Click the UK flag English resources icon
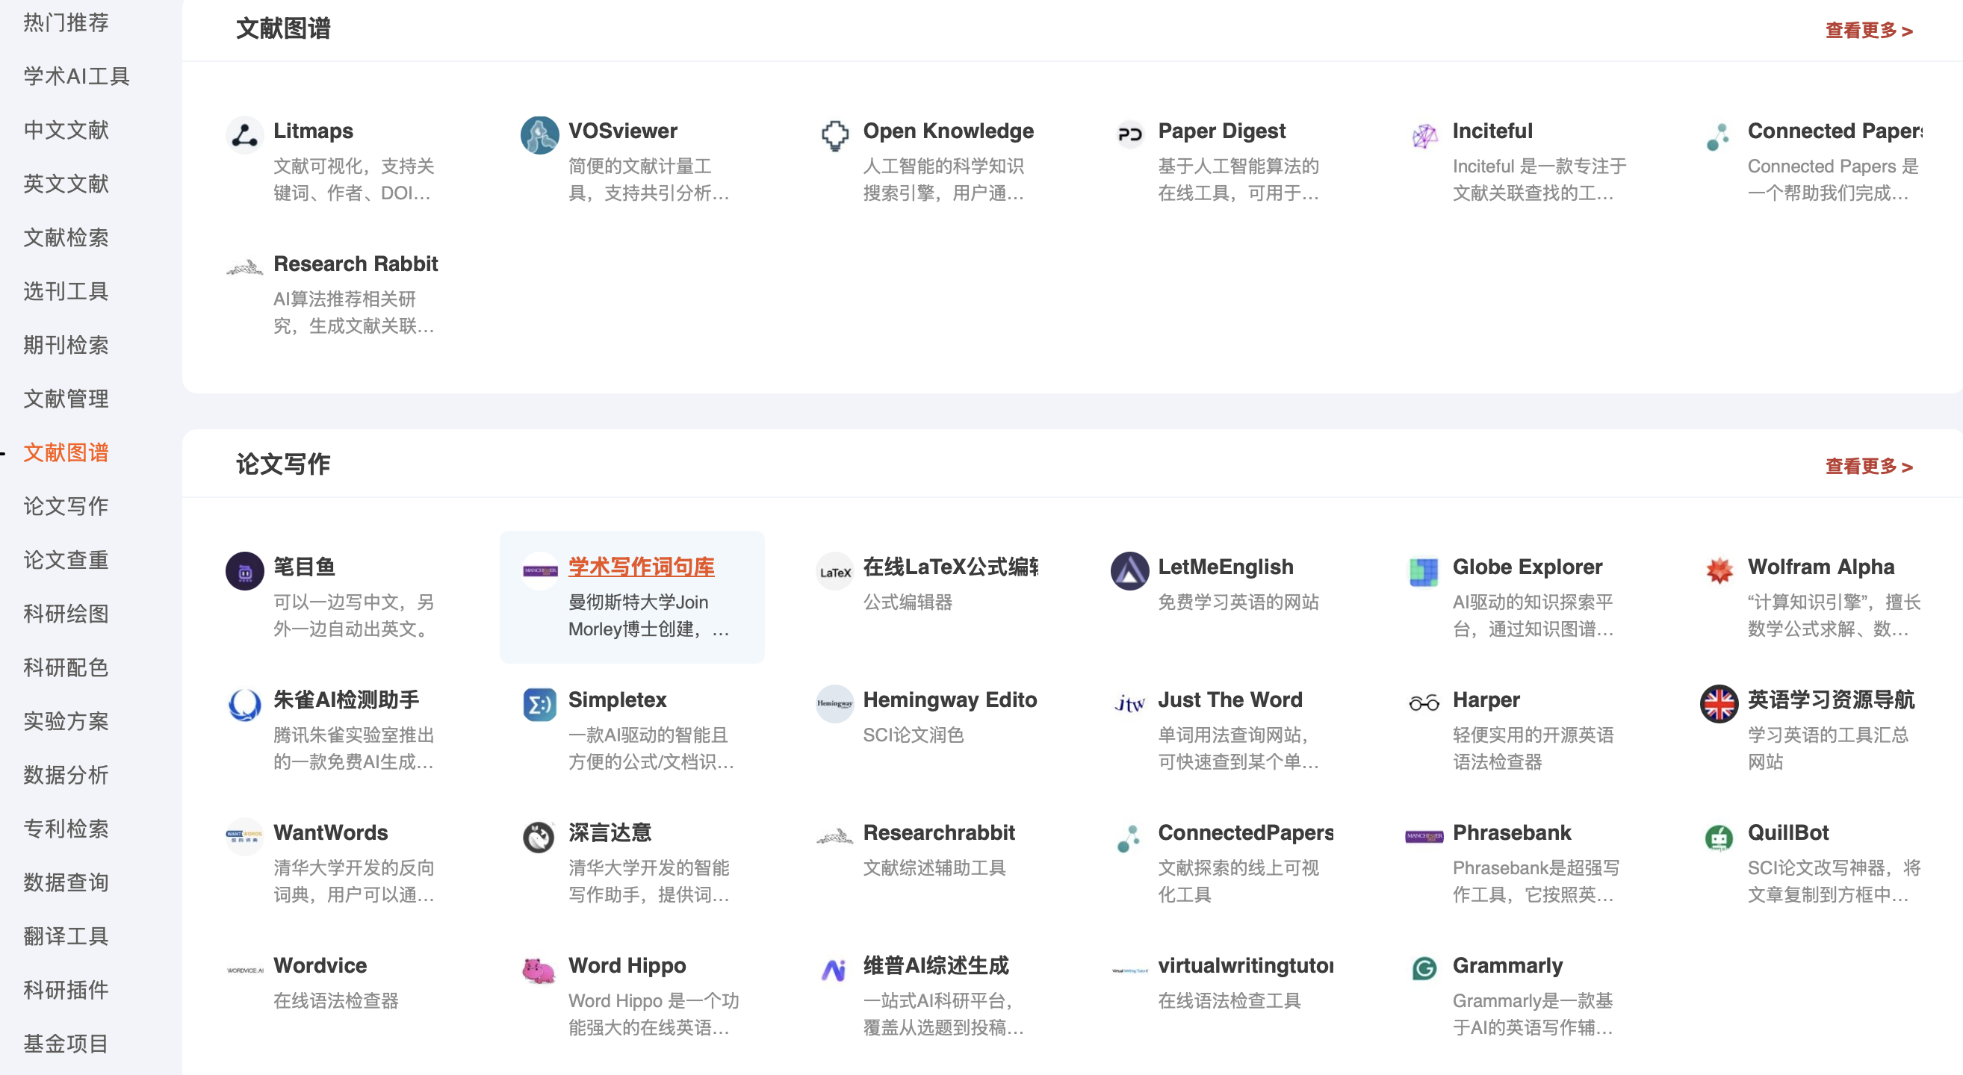The width and height of the screenshot is (1963, 1075). [x=1719, y=703]
